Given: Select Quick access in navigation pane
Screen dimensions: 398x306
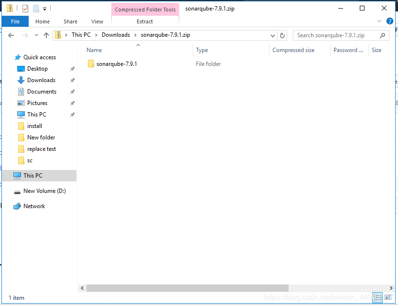Looking at the screenshot, I should tap(40, 57).
